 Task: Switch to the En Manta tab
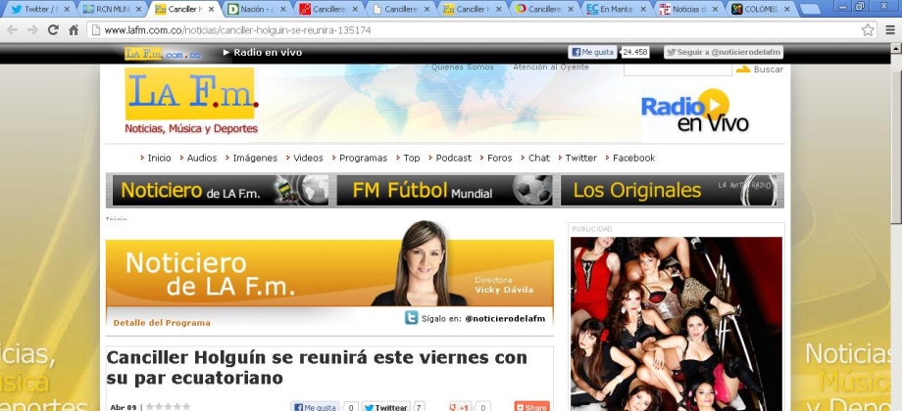(616, 9)
